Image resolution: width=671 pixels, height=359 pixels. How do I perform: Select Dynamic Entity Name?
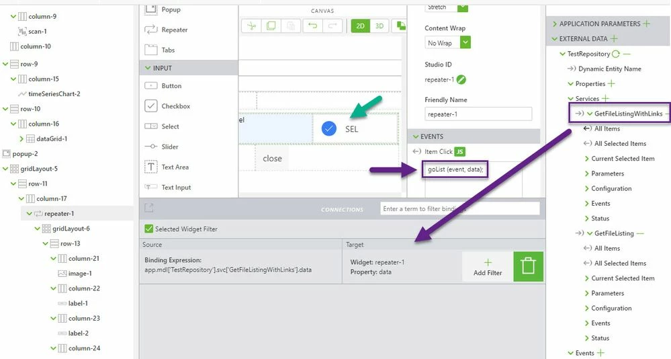click(x=610, y=69)
